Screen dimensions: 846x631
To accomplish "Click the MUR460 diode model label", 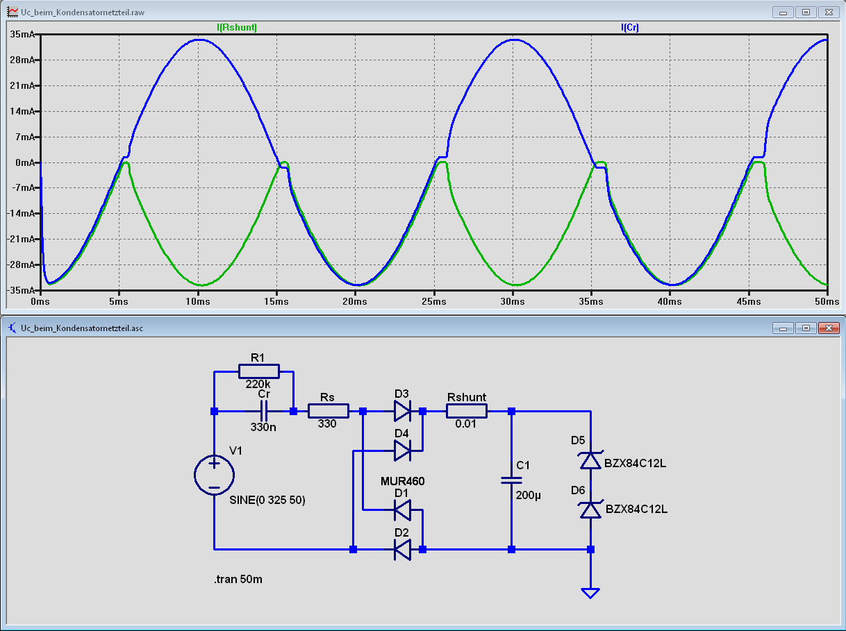I will click(402, 481).
